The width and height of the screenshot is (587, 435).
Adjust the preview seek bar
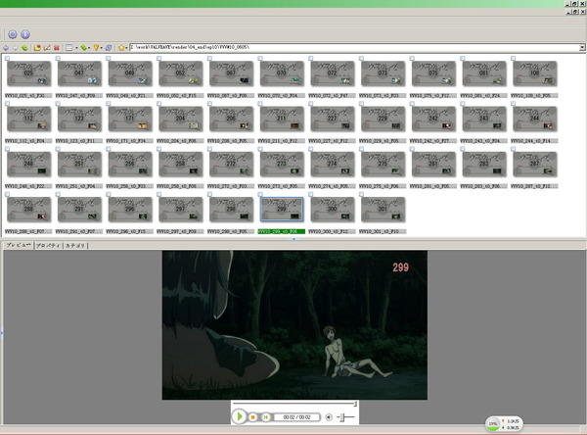293,404
